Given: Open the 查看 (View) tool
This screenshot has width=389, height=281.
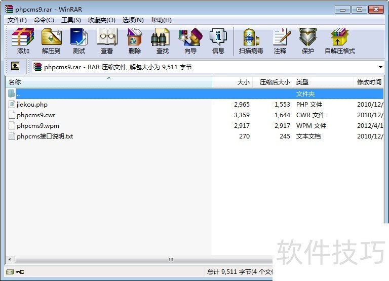Looking at the screenshot, I should pos(107,41).
